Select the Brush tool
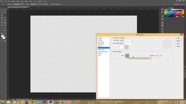The height and width of the screenshot is (104, 186). click(5, 18)
